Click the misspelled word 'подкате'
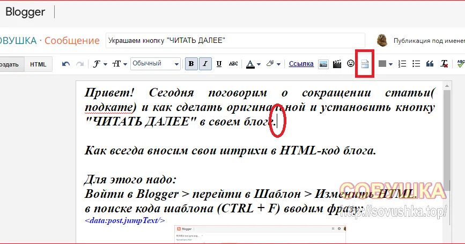The width and height of the screenshot is (465, 244). (x=108, y=107)
